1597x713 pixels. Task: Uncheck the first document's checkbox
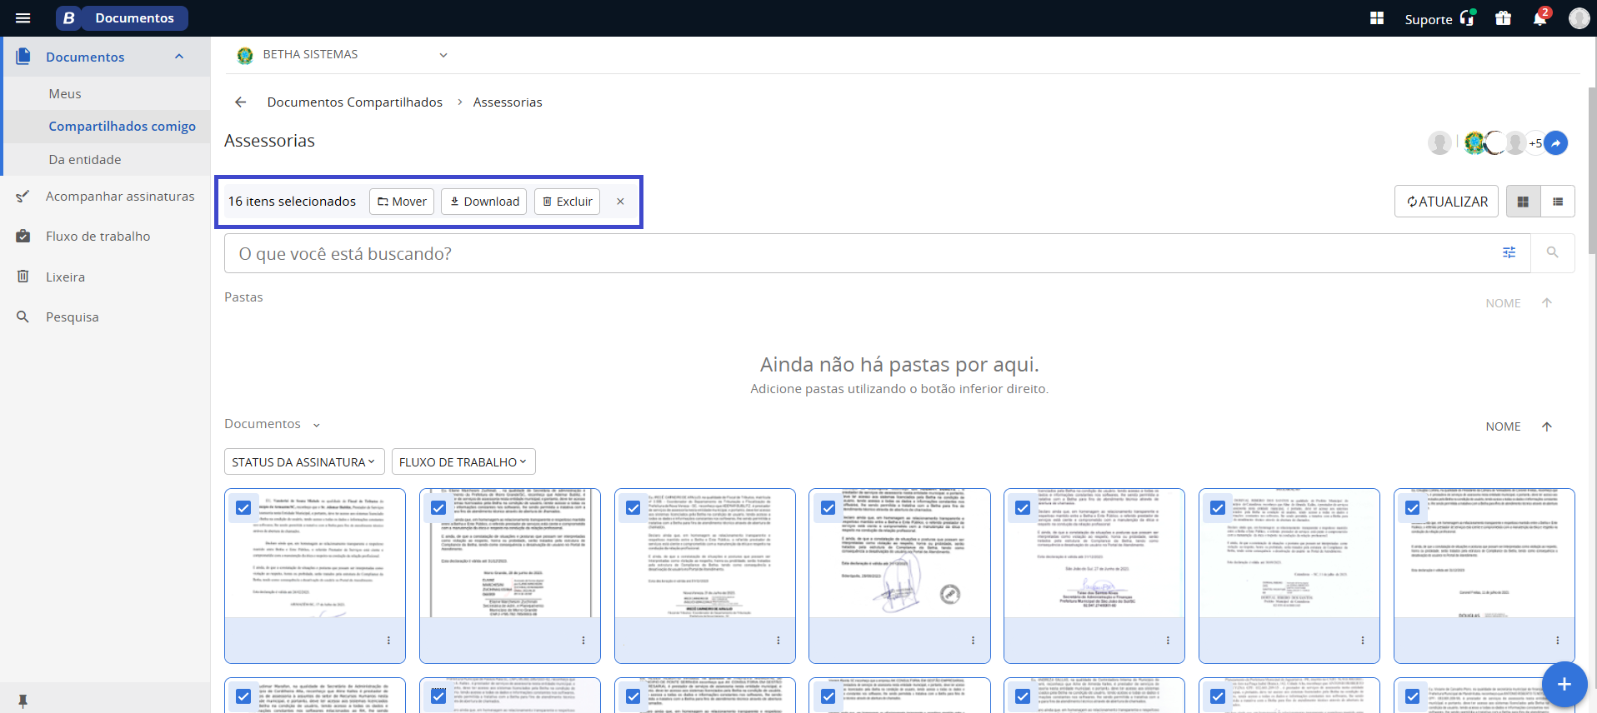(243, 508)
